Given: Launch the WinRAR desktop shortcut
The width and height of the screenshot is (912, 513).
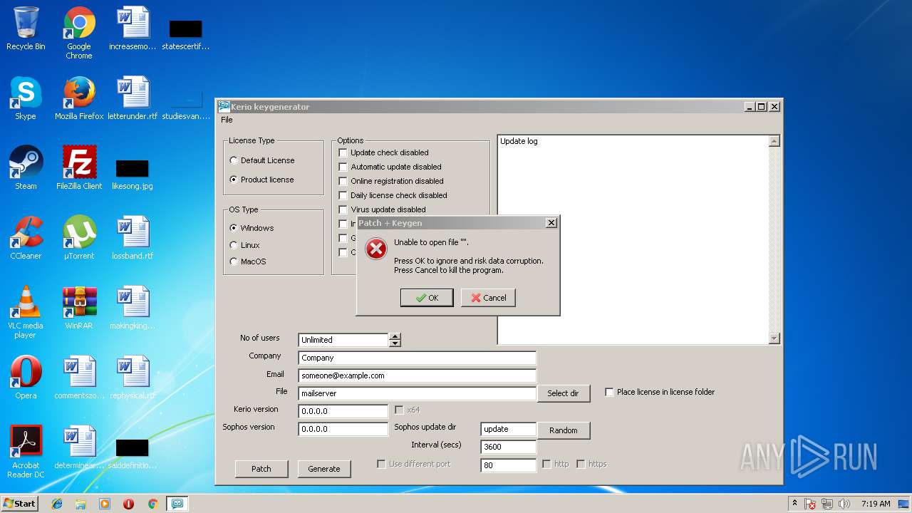Looking at the screenshot, I should 79,308.
